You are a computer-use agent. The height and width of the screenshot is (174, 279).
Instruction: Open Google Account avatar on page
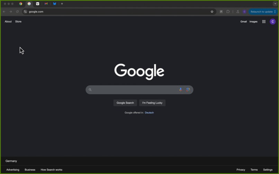[272, 22]
